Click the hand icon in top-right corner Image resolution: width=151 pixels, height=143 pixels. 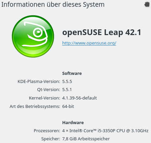tap(147, 5)
